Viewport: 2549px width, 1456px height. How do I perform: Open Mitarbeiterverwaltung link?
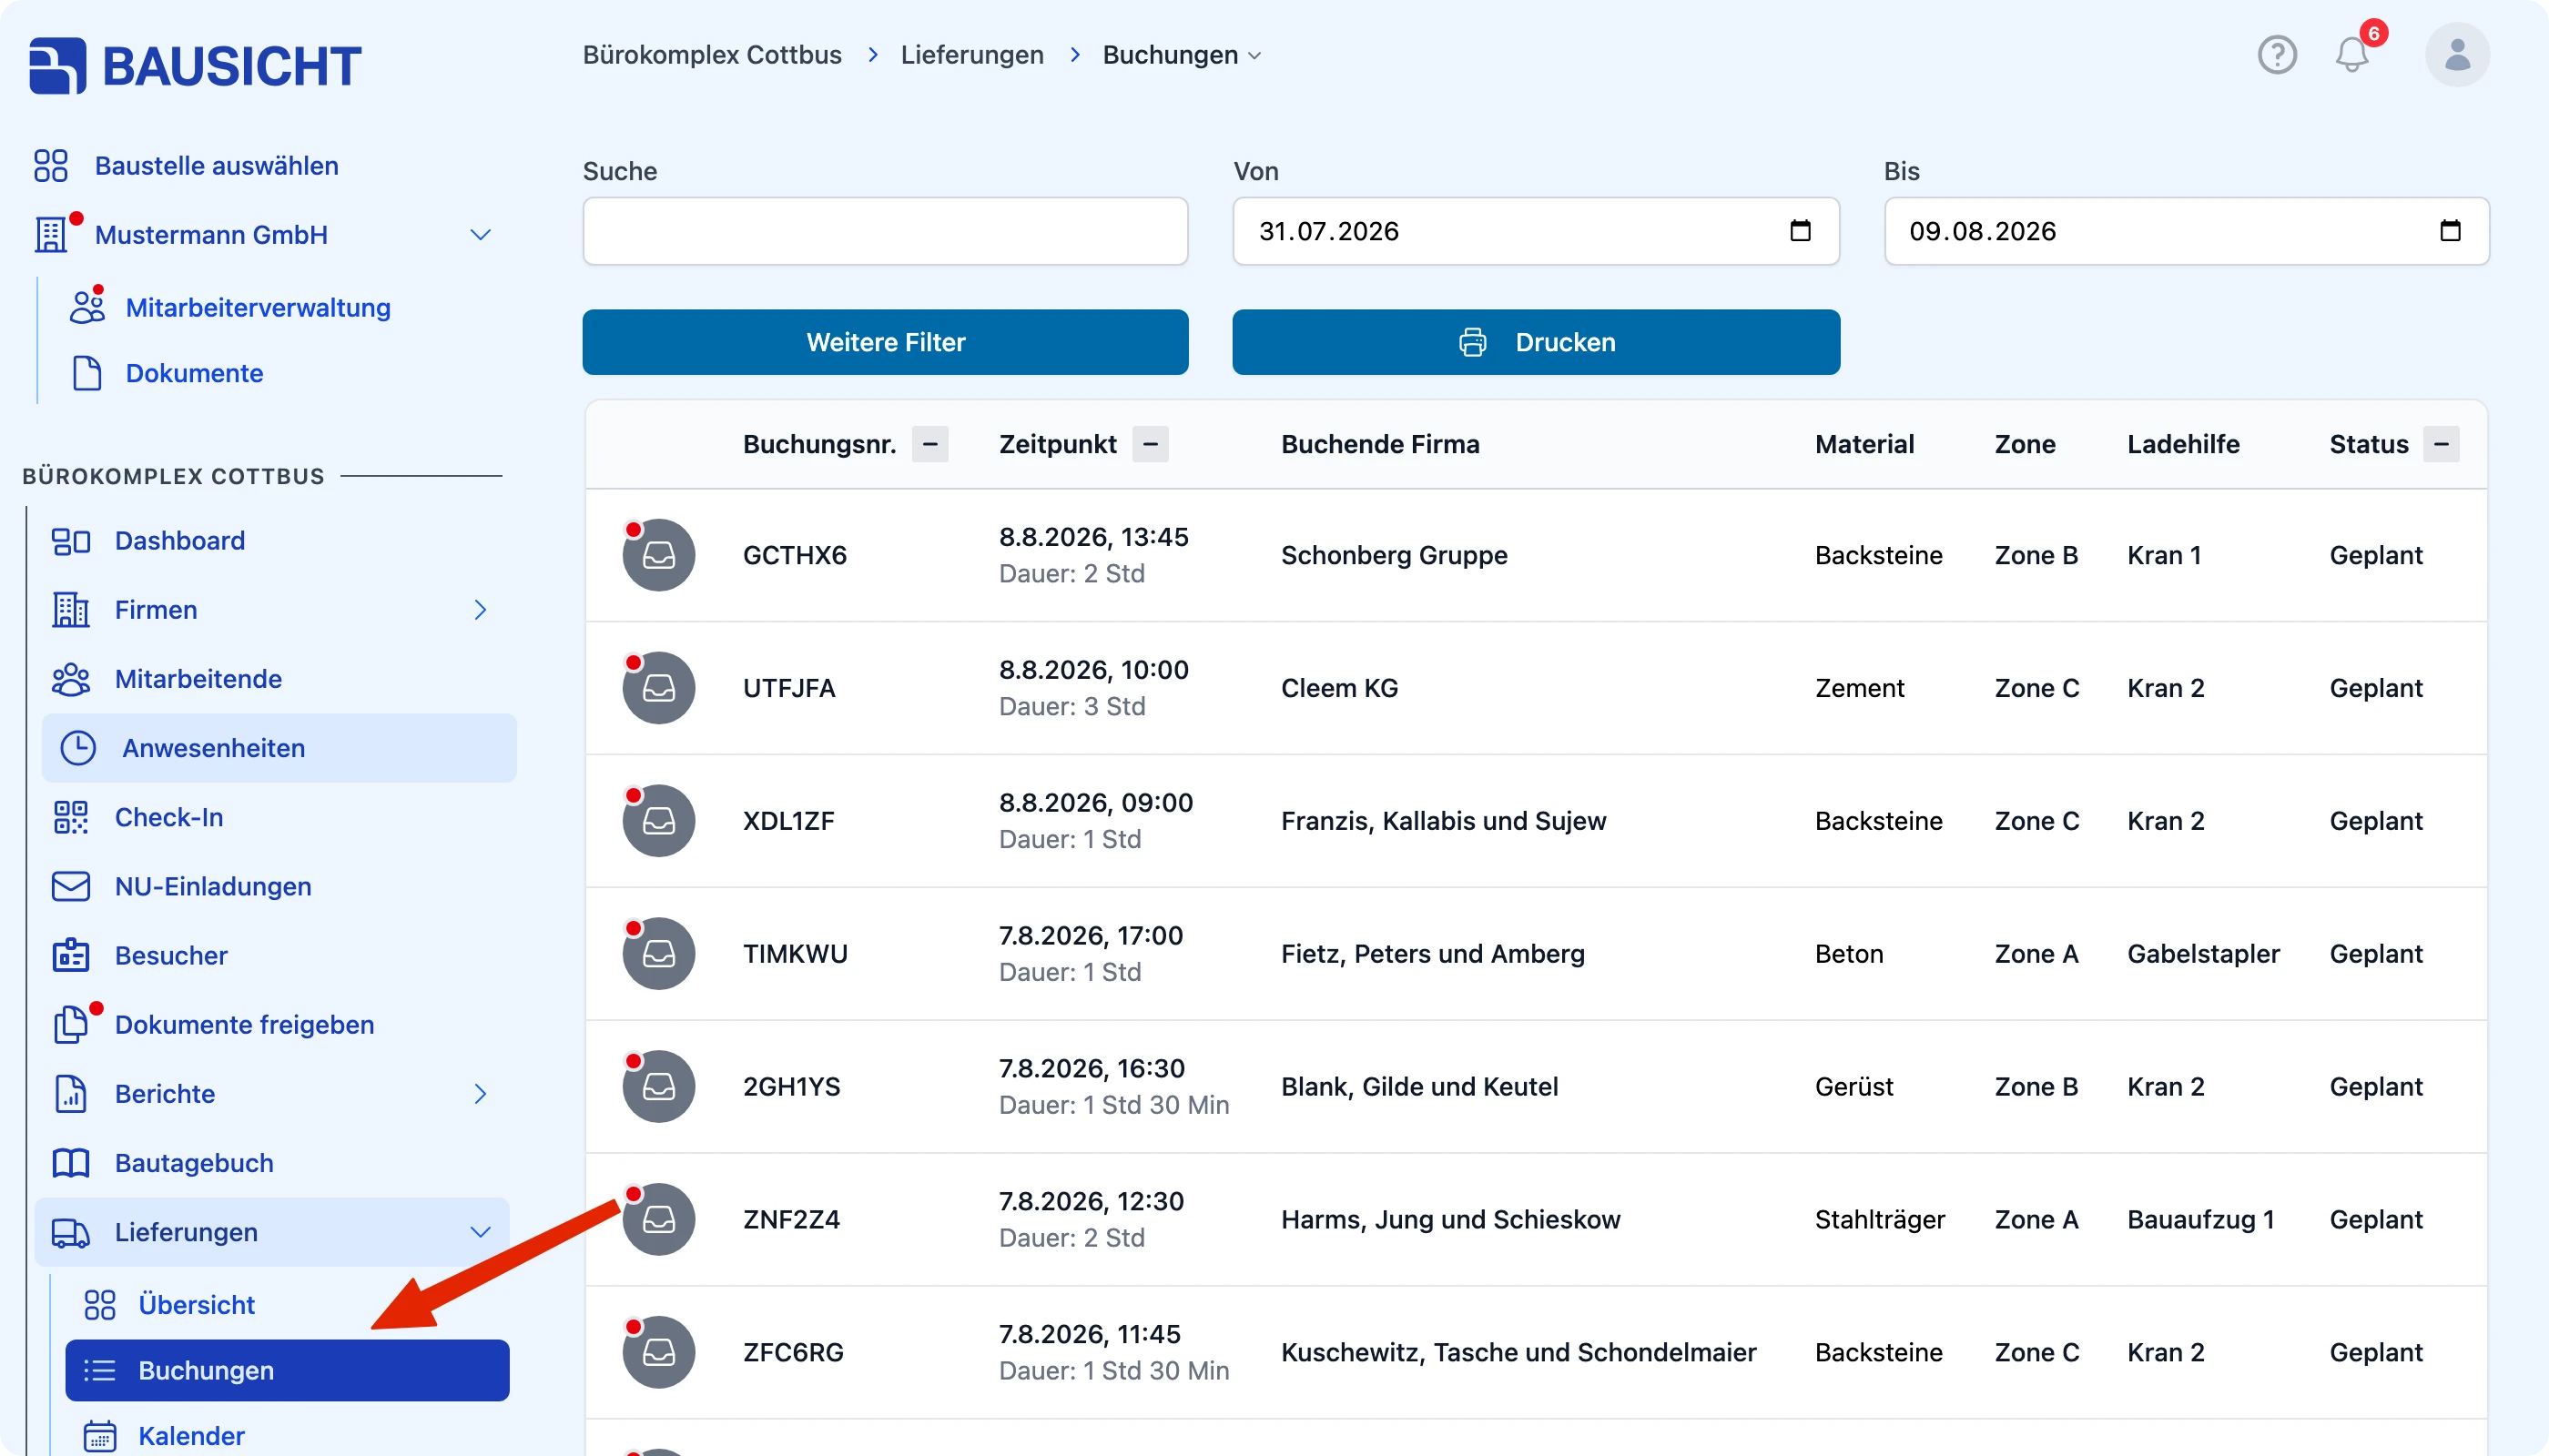coord(259,307)
